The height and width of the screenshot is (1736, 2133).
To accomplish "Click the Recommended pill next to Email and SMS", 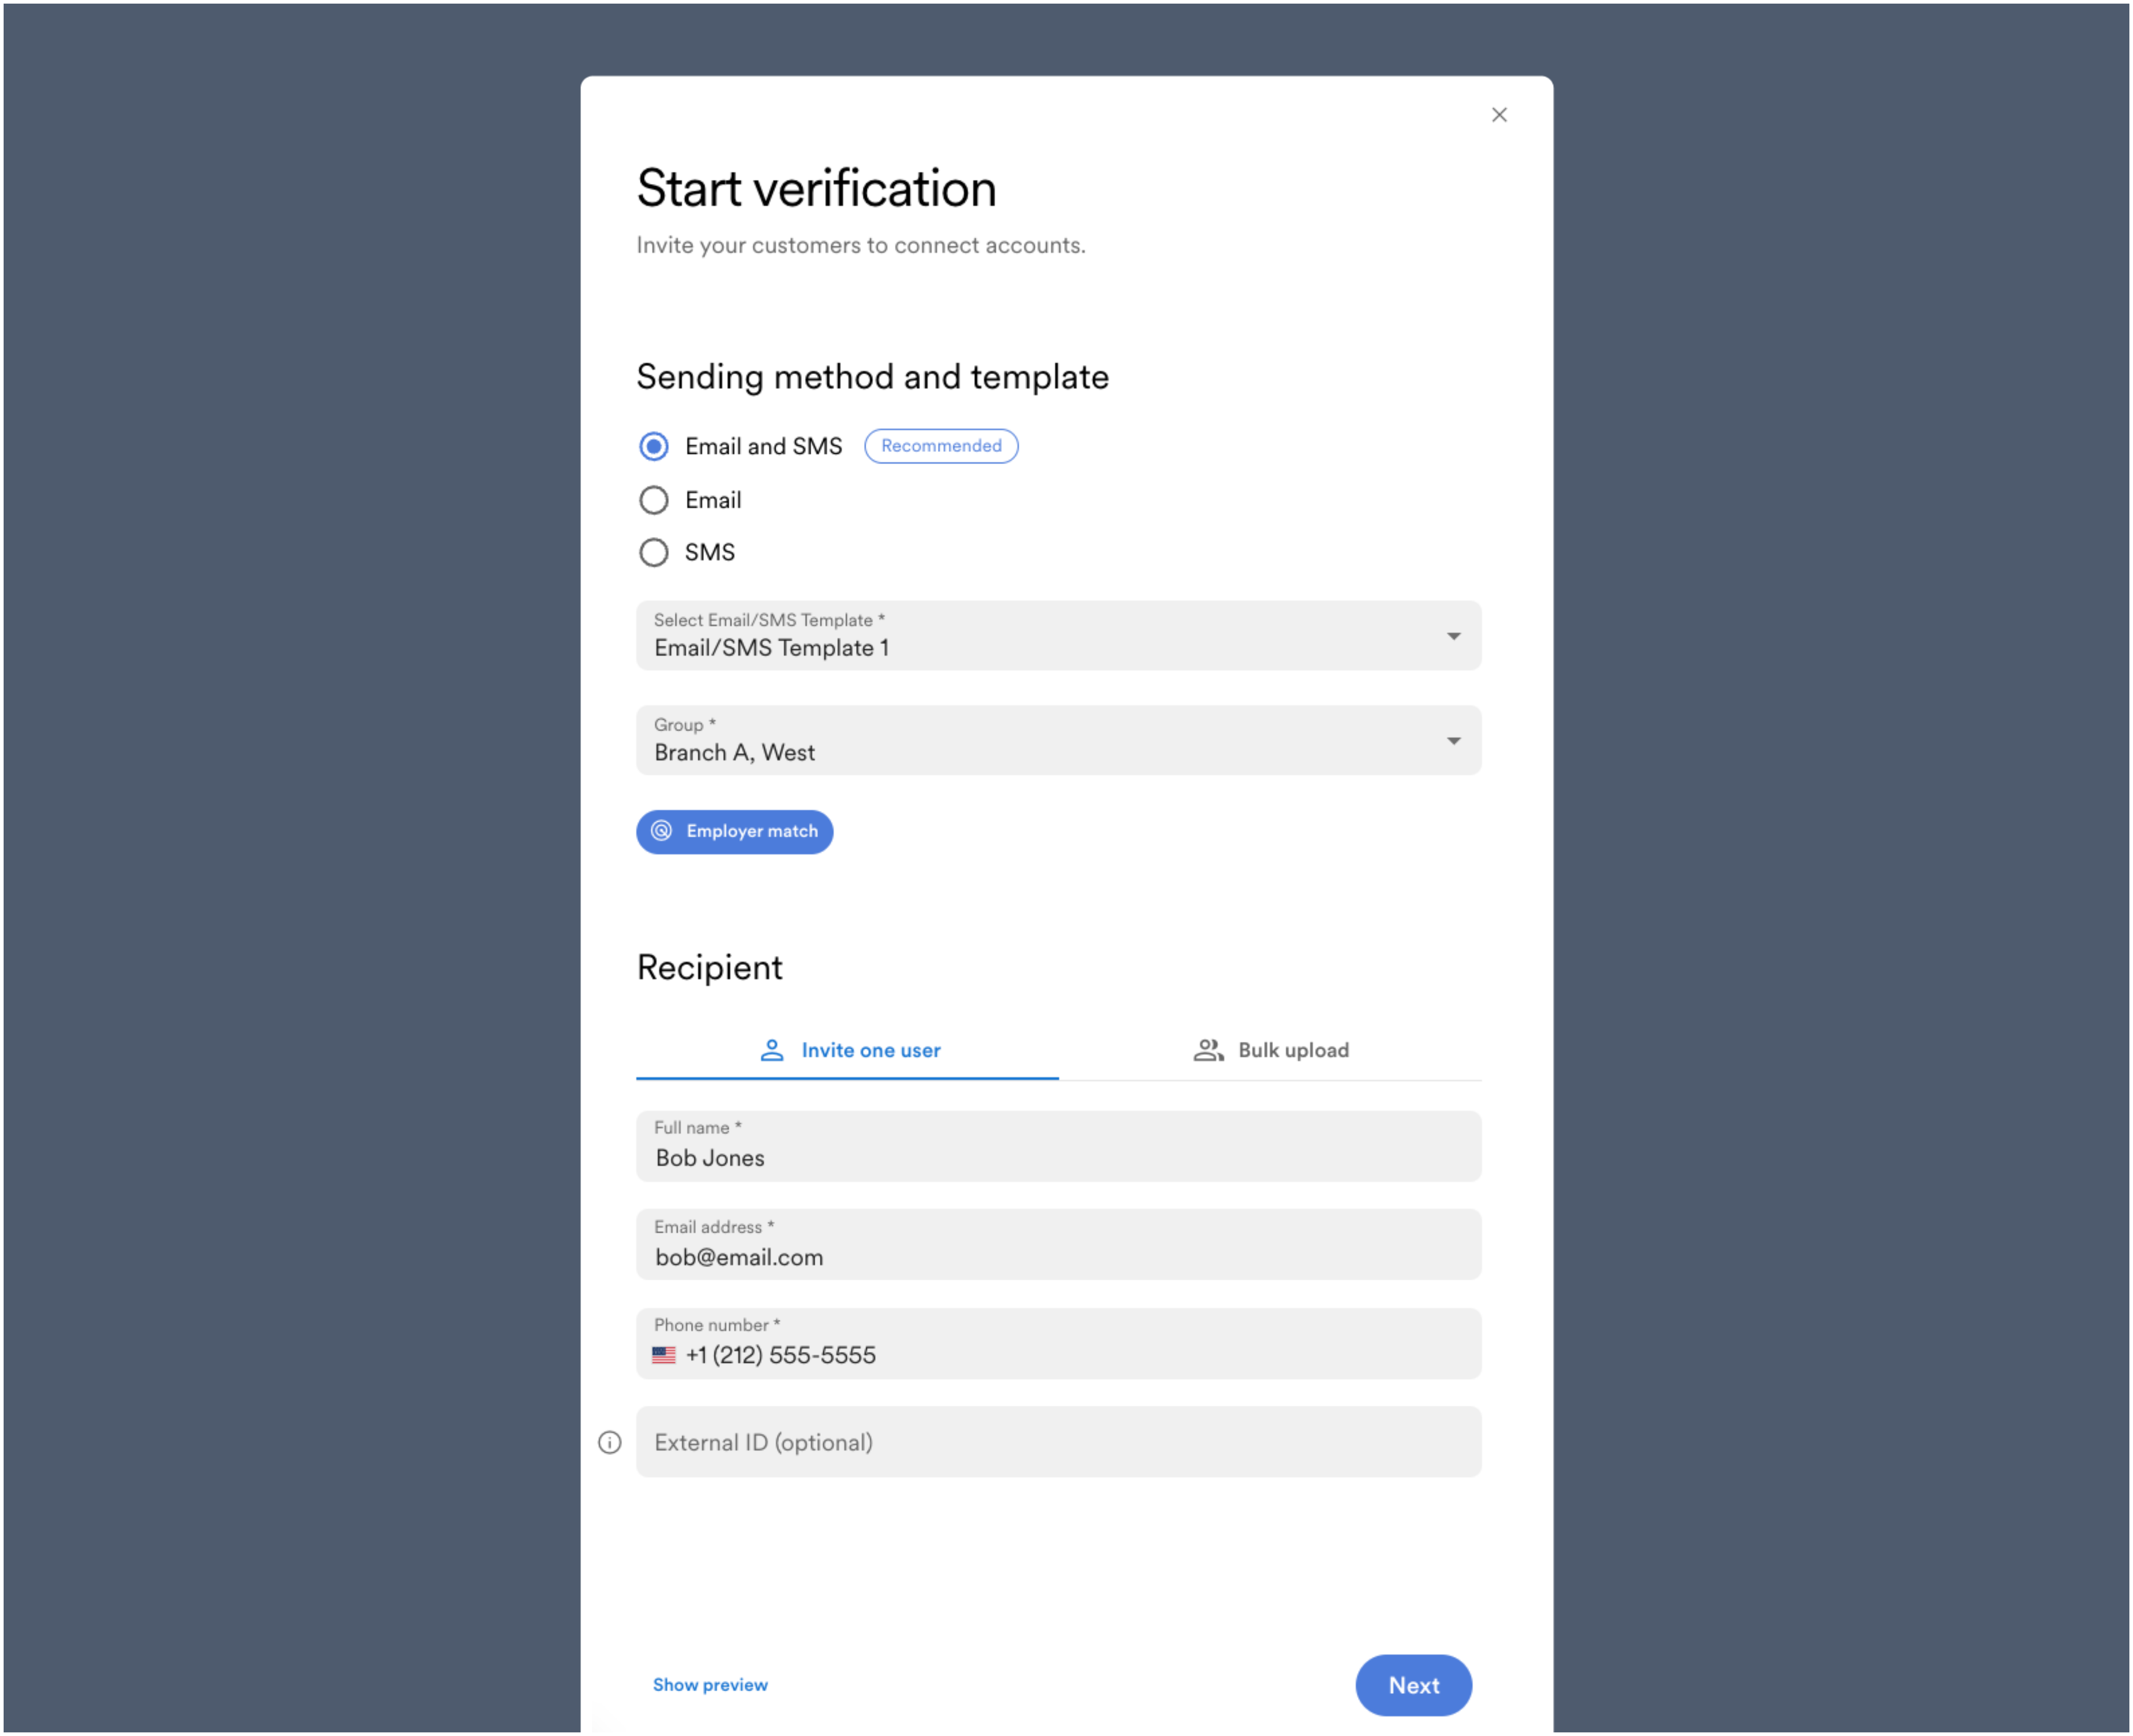I will click(940, 446).
